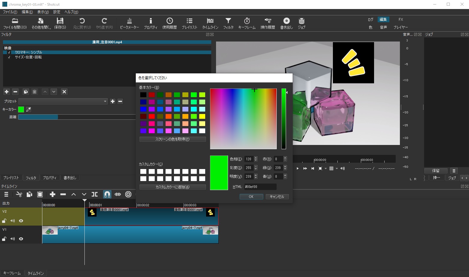Increase 明度 value stepper
Screen dimensions: 469x277
click(256, 175)
